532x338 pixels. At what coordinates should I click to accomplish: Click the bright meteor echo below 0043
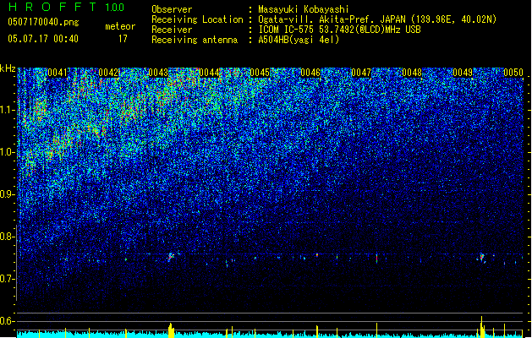171,257
